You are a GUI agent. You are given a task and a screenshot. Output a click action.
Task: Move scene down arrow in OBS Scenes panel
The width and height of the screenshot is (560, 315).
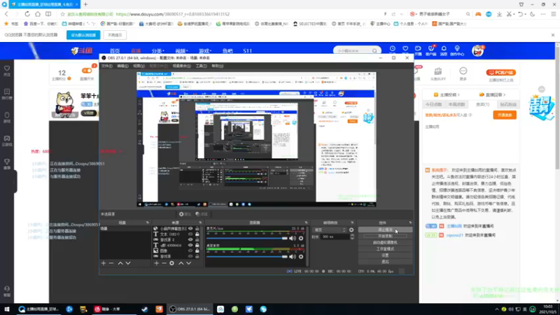click(128, 263)
